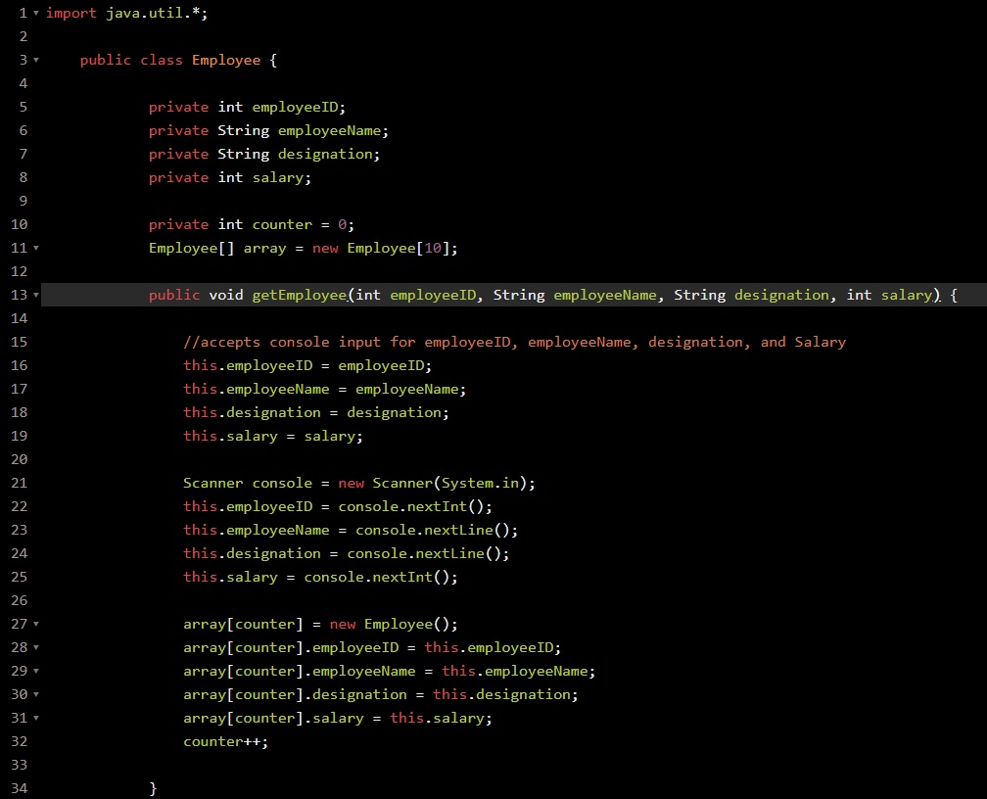Click 'salary;' field declaration on line 8

(x=282, y=177)
